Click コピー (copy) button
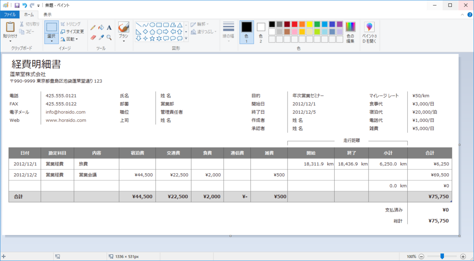 pyautogui.click(x=27, y=31)
